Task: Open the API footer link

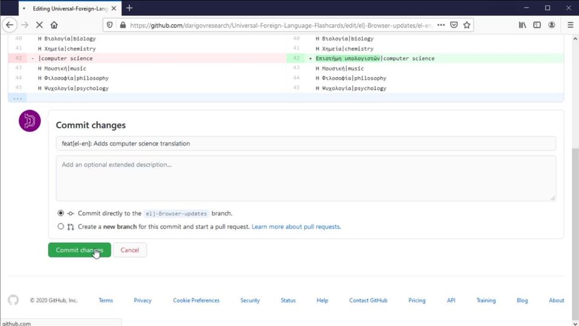Action: coord(451,301)
